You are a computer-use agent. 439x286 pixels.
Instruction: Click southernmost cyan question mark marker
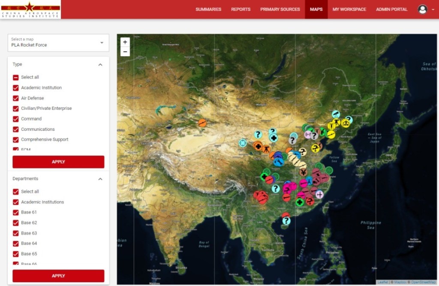point(286,221)
